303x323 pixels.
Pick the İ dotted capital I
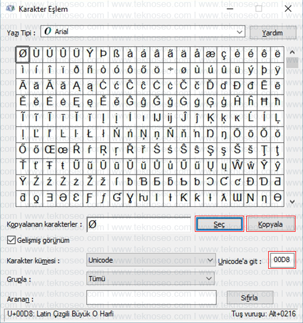[x=130, y=118]
